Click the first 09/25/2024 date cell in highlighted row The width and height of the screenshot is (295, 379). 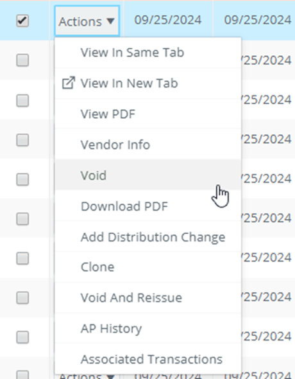click(x=168, y=20)
